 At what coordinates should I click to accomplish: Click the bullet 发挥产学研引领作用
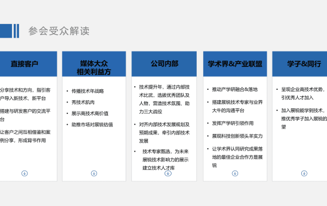click(233, 124)
